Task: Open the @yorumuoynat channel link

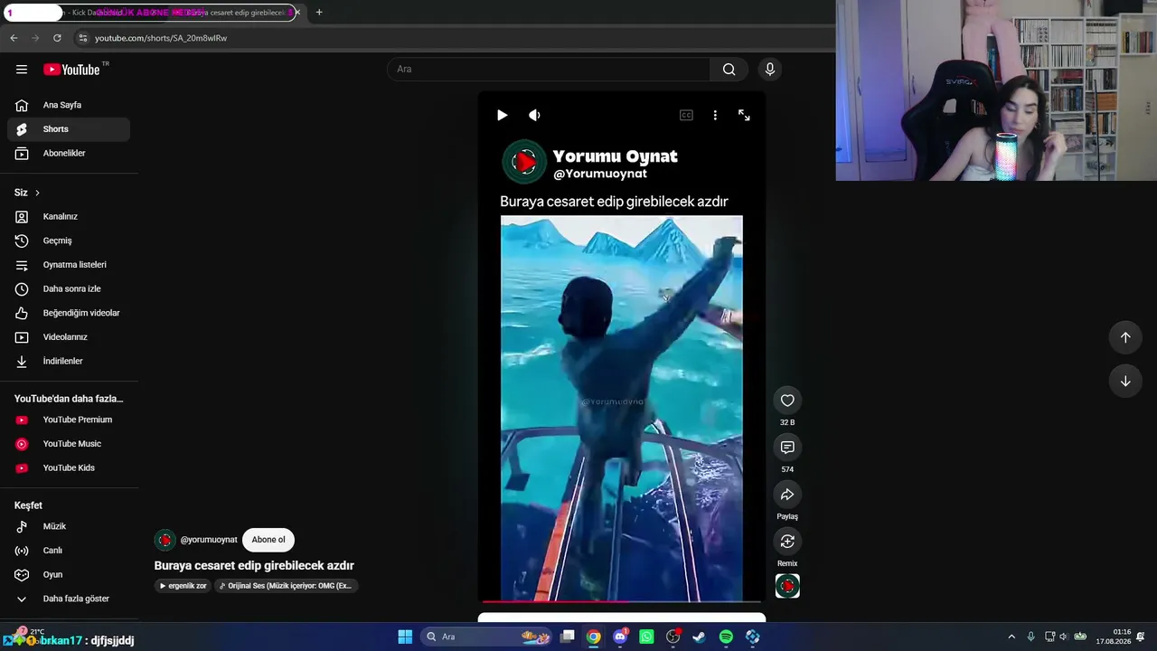Action: pos(209,540)
